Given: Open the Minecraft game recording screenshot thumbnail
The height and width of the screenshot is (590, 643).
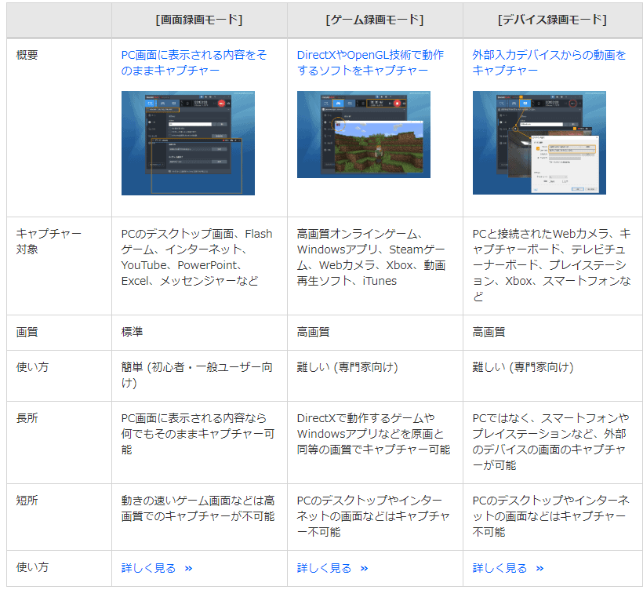Looking at the screenshot, I should [x=363, y=134].
